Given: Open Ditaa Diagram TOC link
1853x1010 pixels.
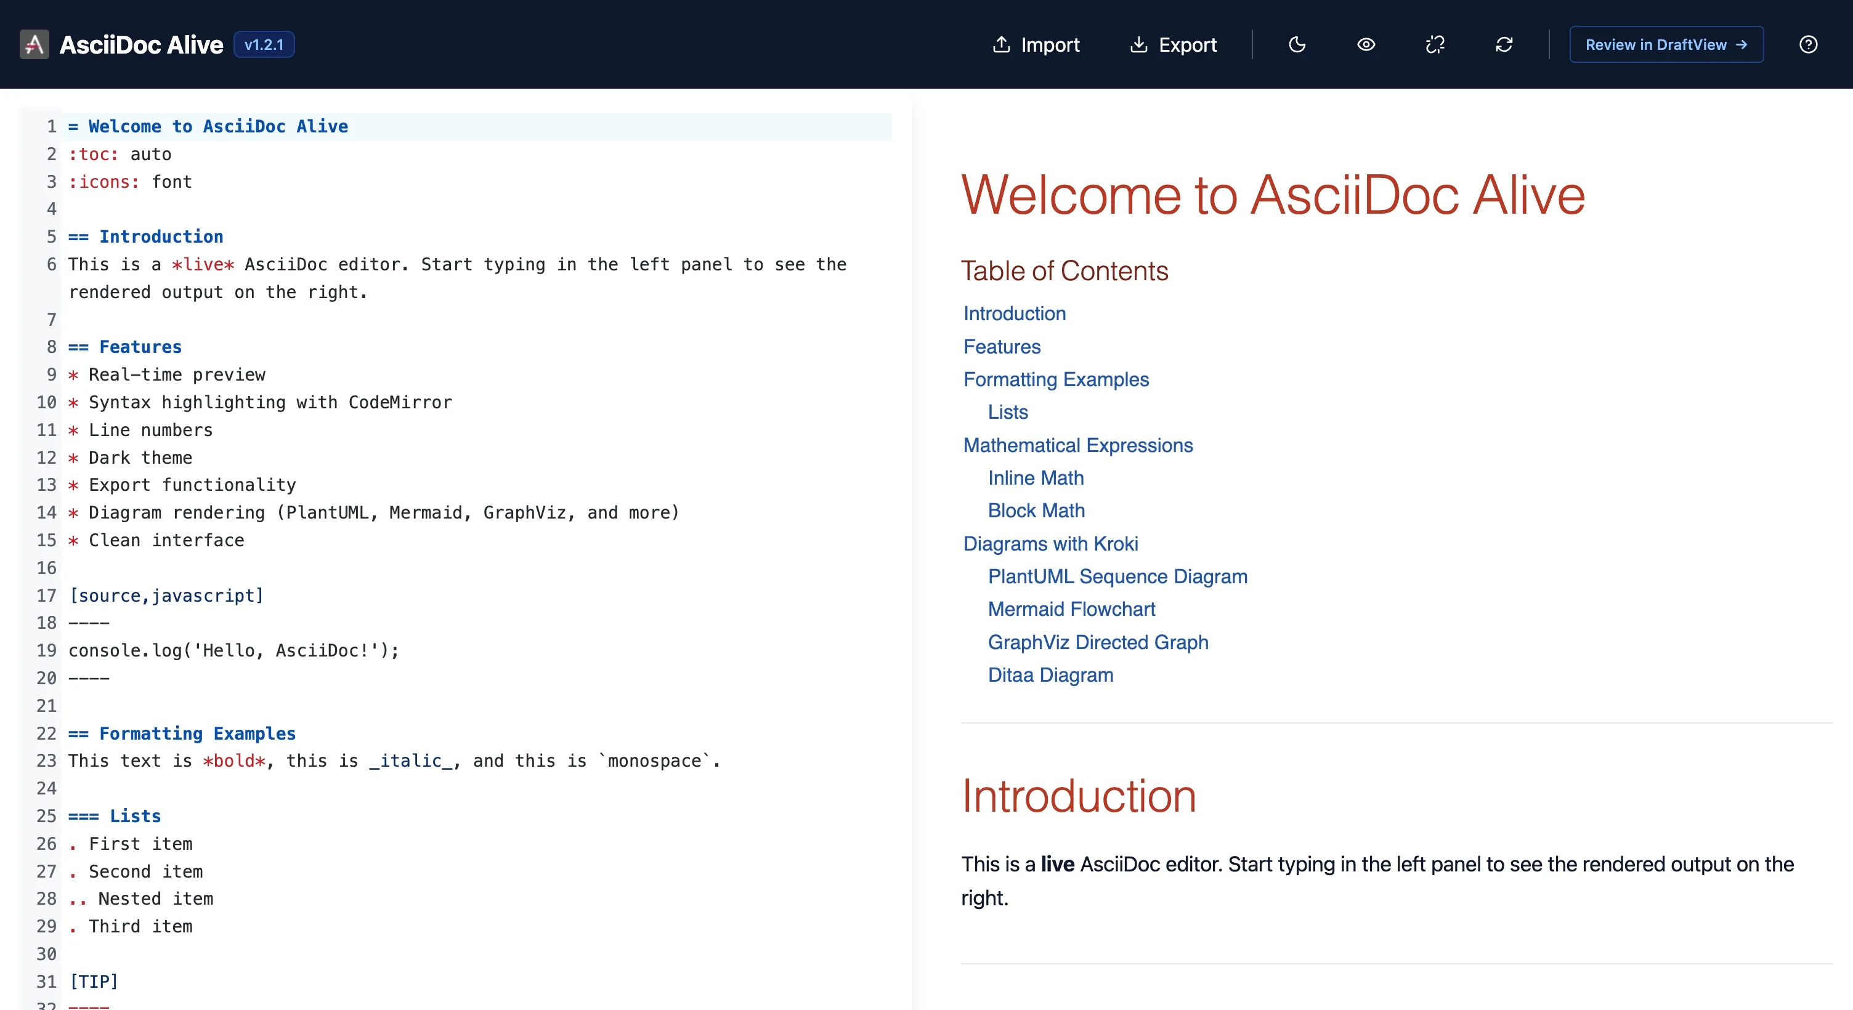Looking at the screenshot, I should click(1050, 675).
